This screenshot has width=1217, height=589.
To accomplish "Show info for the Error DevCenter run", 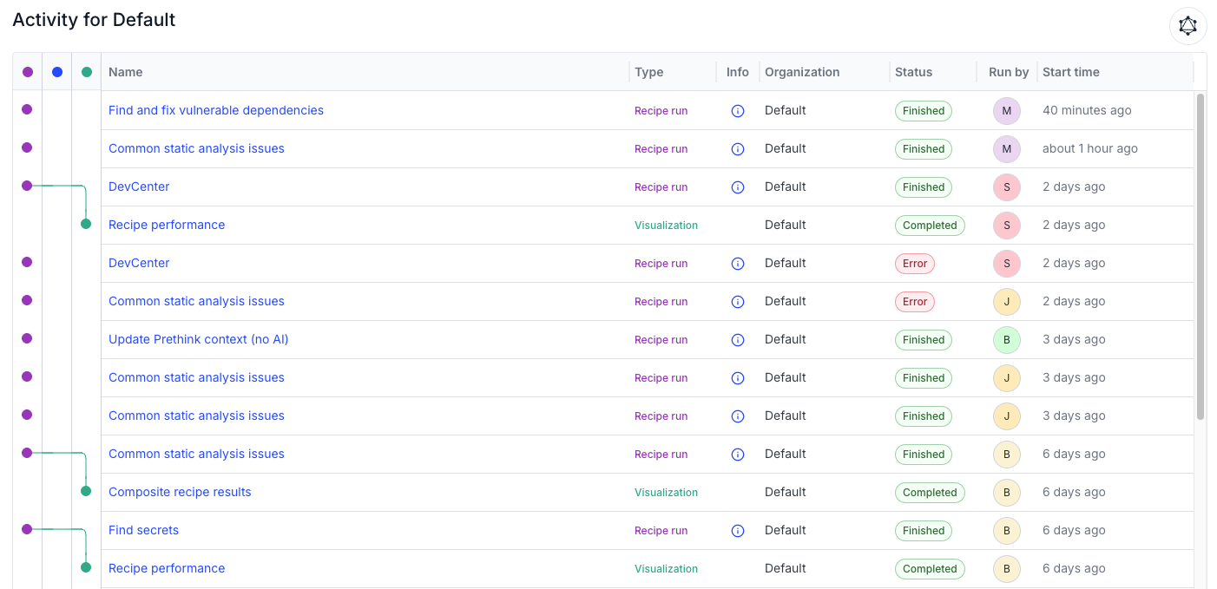I will (x=738, y=264).
